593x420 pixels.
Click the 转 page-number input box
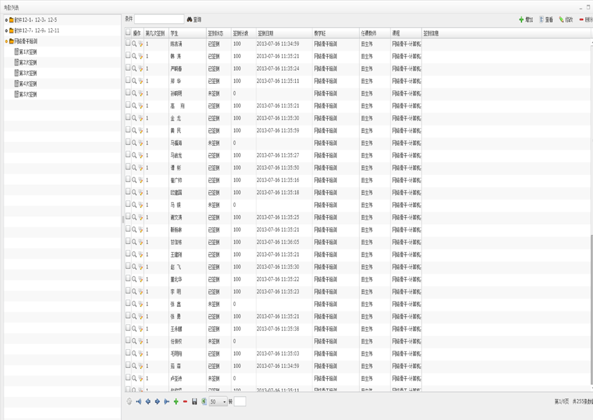coord(240,402)
